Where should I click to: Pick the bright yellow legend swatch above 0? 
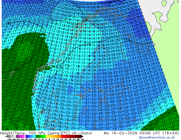47,136
